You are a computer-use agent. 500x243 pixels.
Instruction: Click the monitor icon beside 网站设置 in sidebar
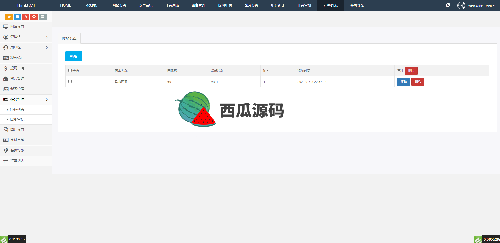click(6, 27)
